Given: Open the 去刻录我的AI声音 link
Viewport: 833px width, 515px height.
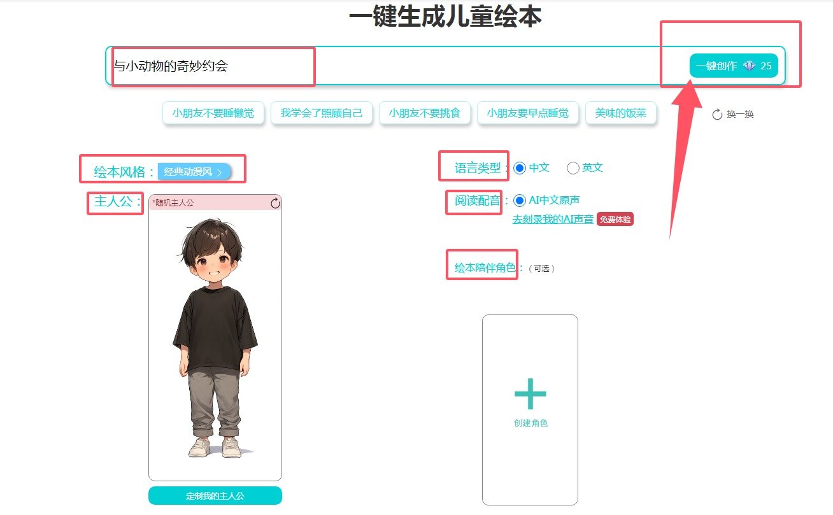Looking at the screenshot, I should [553, 219].
